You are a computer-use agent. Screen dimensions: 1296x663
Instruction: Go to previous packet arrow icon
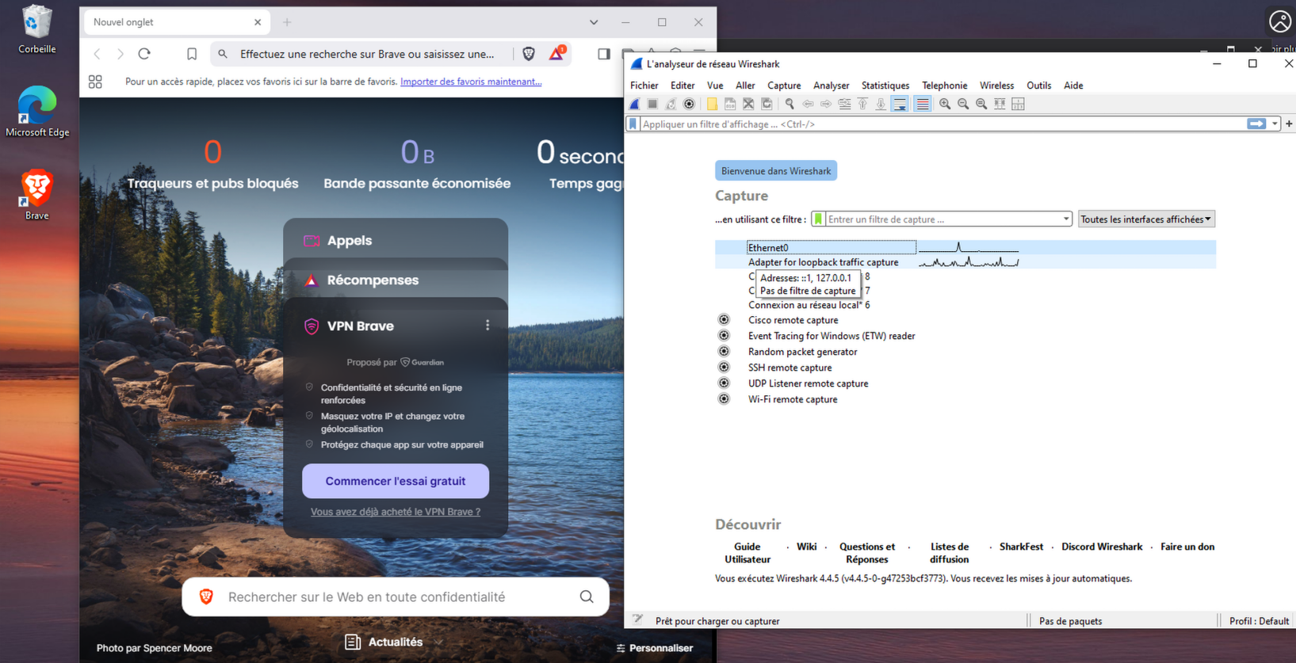(808, 104)
